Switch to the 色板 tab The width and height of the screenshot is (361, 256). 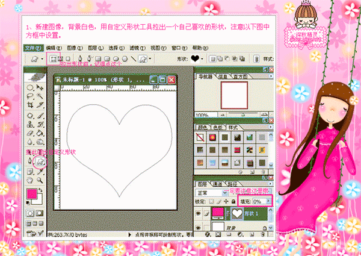[x=218, y=127]
